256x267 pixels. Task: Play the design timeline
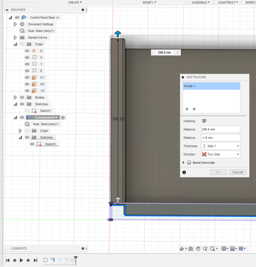(21, 260)
